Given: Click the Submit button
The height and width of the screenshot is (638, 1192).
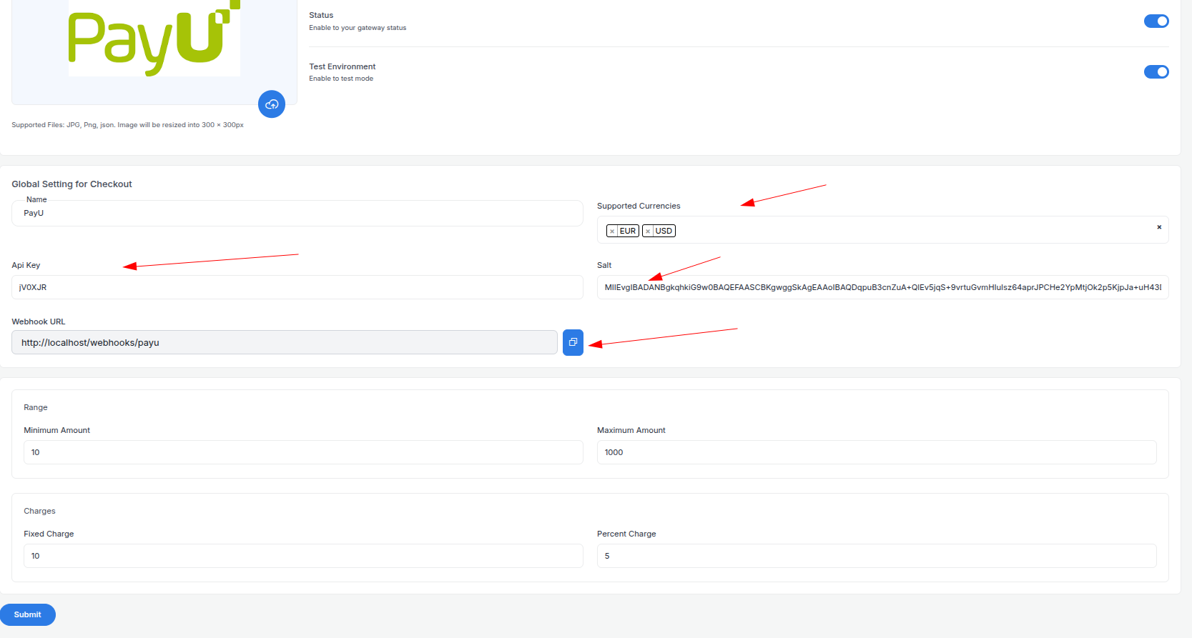Looking at the screenshot, I should tap(28, 614).
